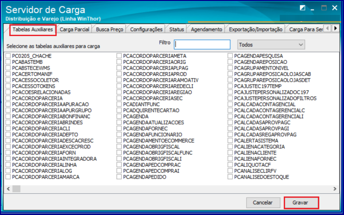Screen dimensions: 344x215
Task: Click the window pin/restore icon in title bar
Action: click(x=302, y=8)
